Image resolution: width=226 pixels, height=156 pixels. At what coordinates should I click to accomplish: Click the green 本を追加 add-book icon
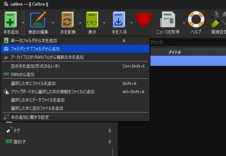(x=11, y=19)
